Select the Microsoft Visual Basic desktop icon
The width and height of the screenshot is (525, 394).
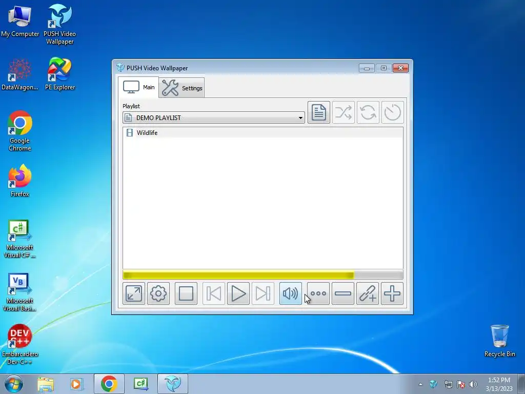tap(20, 292)
